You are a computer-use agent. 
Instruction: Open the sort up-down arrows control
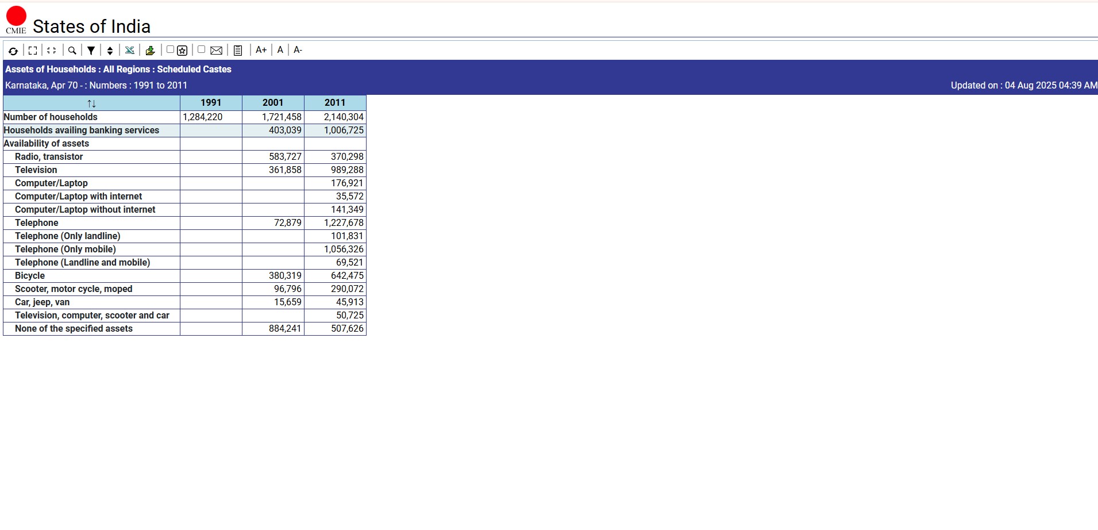coord(110,51)
